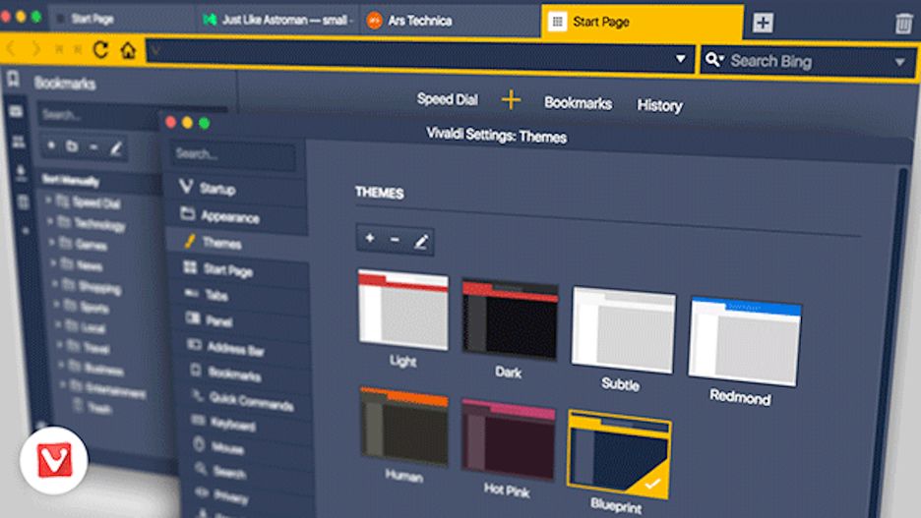Image resolution: width=921 pixels, height=518 pixels.
Task: Edit theme with pencil icon in Themes
Action: coord(420,241)
